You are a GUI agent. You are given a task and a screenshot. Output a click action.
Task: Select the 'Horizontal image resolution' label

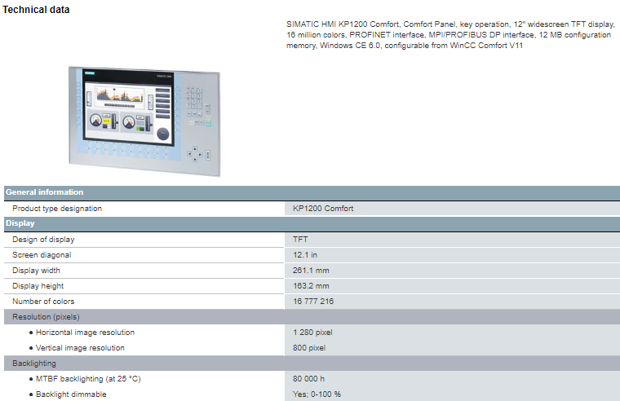pyautogui.click(x=85, y=333)
